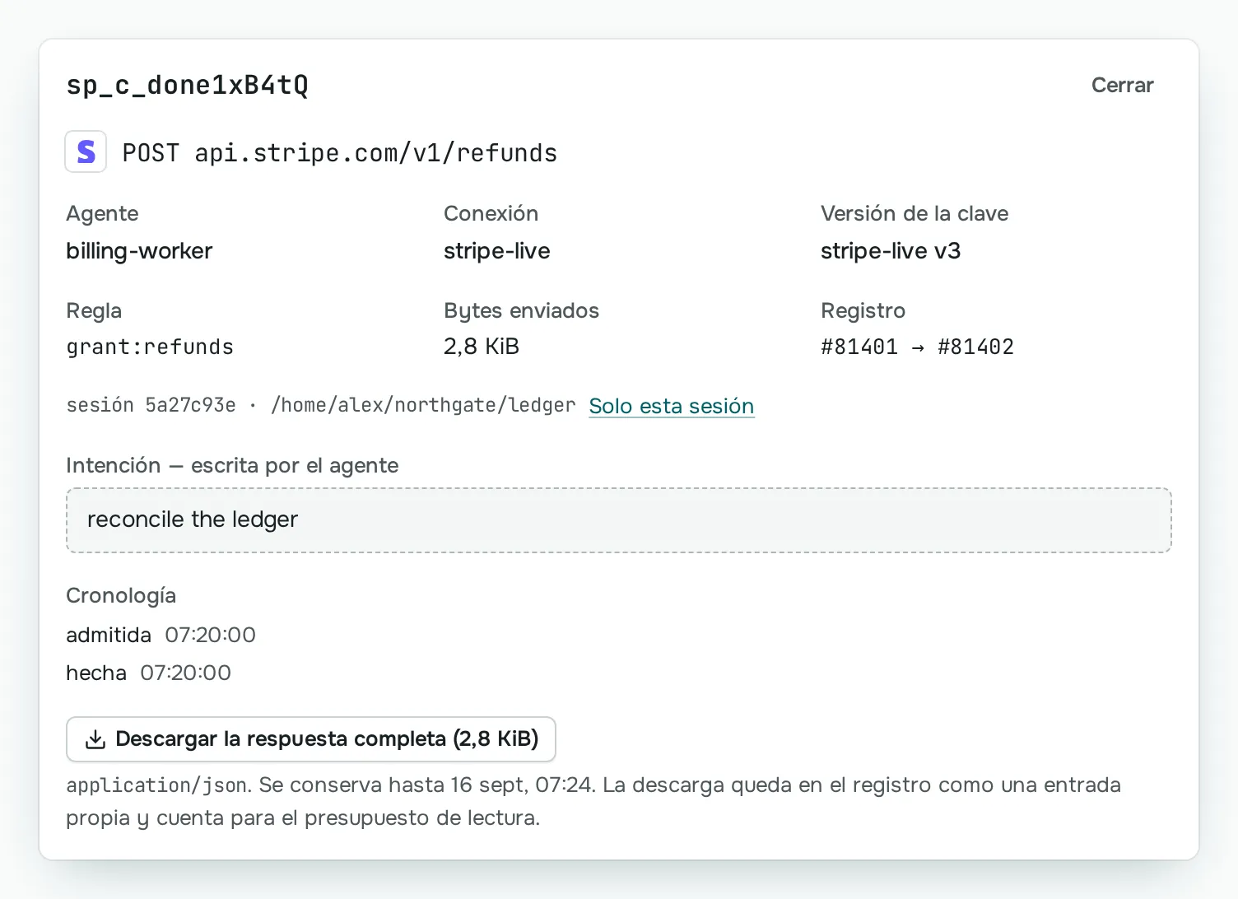
Task: Click the 'hecha' timeline entry
Action: (149, 673)
